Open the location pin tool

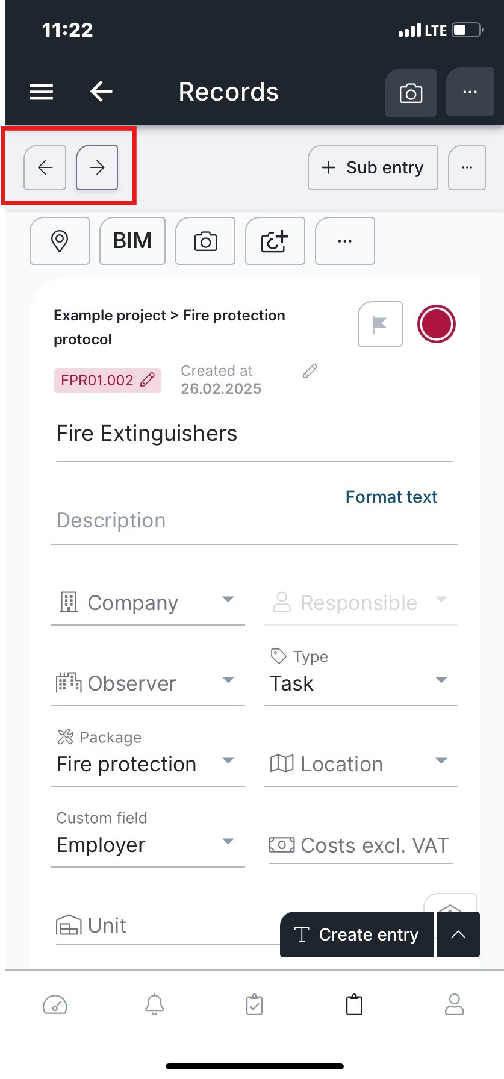click(x=60, y=241)
